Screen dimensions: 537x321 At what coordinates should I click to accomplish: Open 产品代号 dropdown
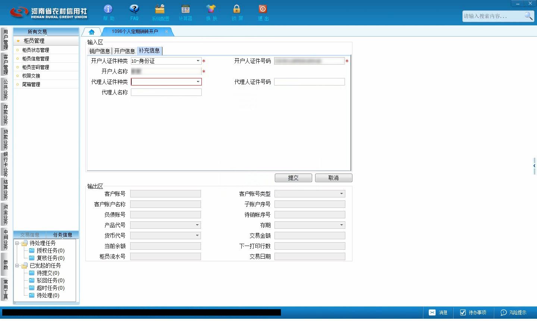pos(197,225)
